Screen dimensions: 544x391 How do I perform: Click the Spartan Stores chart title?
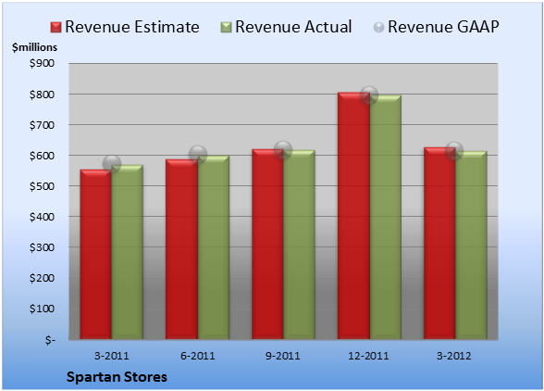click(117, 377)
